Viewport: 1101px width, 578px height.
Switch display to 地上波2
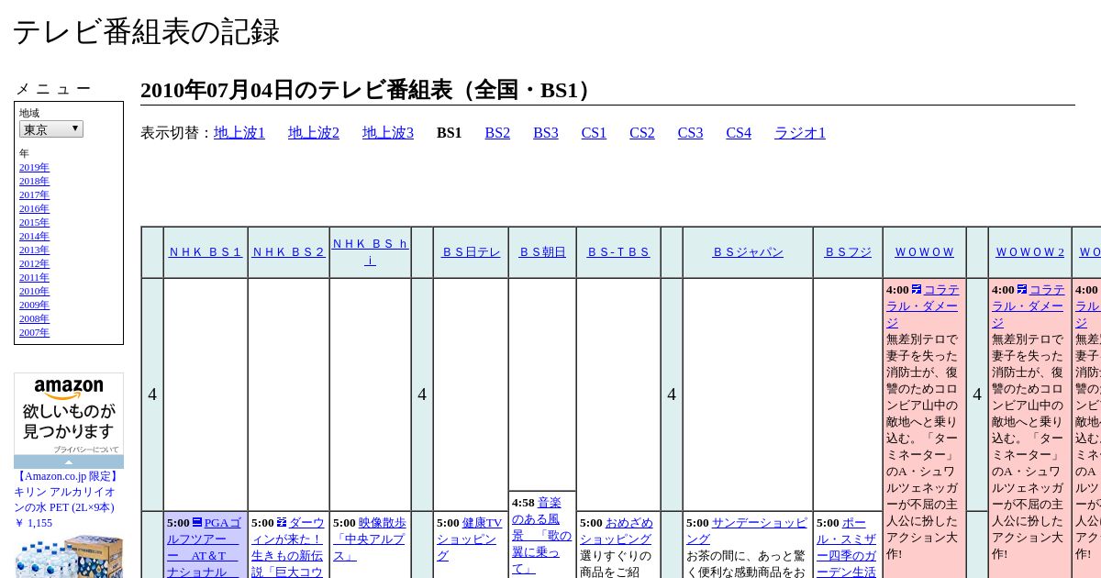[314, 133]
